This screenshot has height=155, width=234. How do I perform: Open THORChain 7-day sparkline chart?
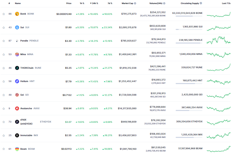219,67
